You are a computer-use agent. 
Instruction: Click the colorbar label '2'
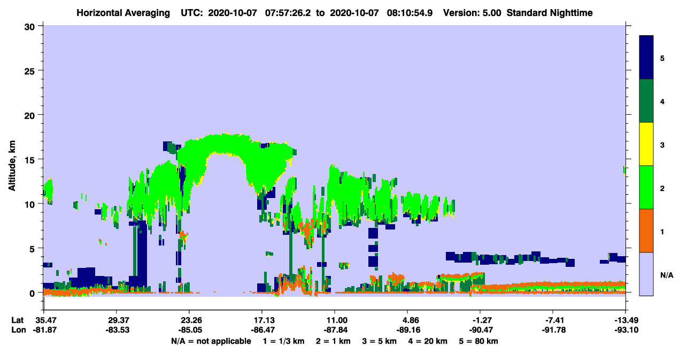pyautogui.click(x=662, y=187)
